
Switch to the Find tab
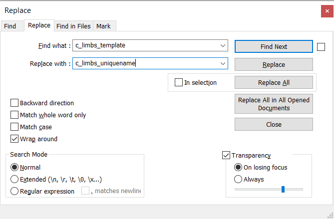click(x=10, y=26)
